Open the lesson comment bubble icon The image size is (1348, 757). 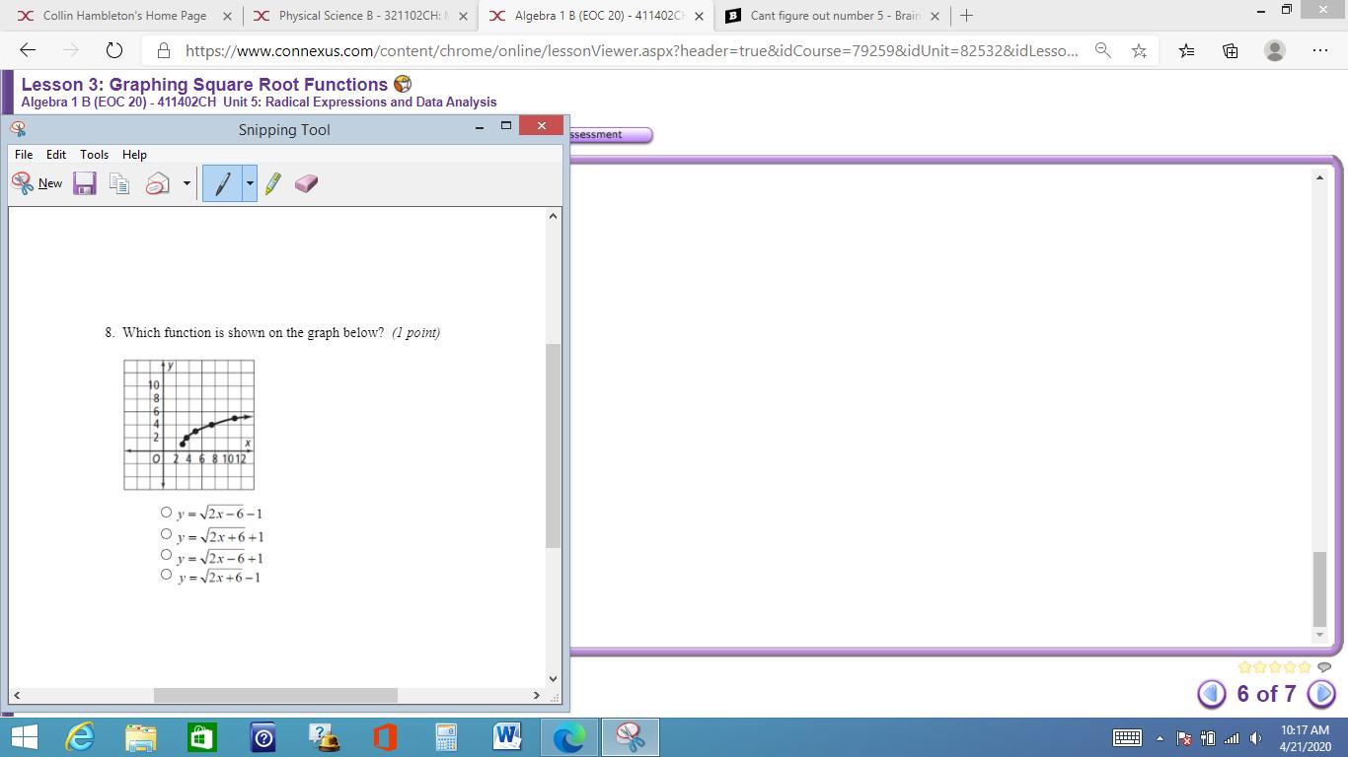[1324, 667]
